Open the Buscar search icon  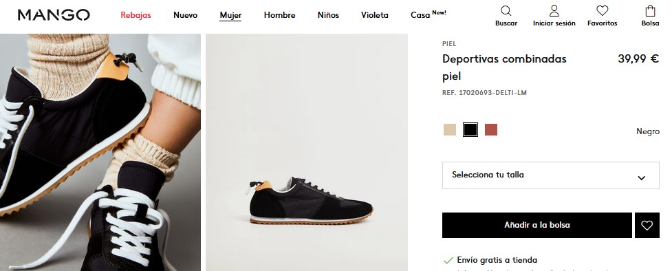click(506, 11)
